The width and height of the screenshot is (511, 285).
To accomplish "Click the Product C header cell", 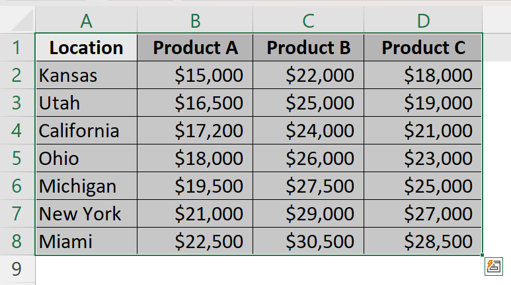I will (x=423, y=47).
